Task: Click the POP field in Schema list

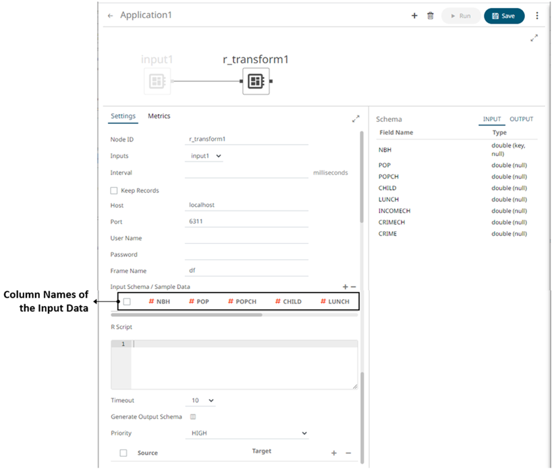Action: click(385, 165)
